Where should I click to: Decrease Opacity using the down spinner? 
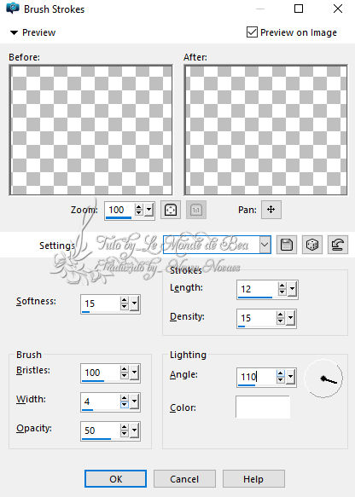(x=124, y=434)
